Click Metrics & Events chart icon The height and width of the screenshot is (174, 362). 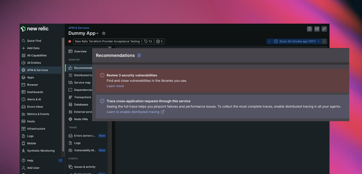[x=24, y=114]
